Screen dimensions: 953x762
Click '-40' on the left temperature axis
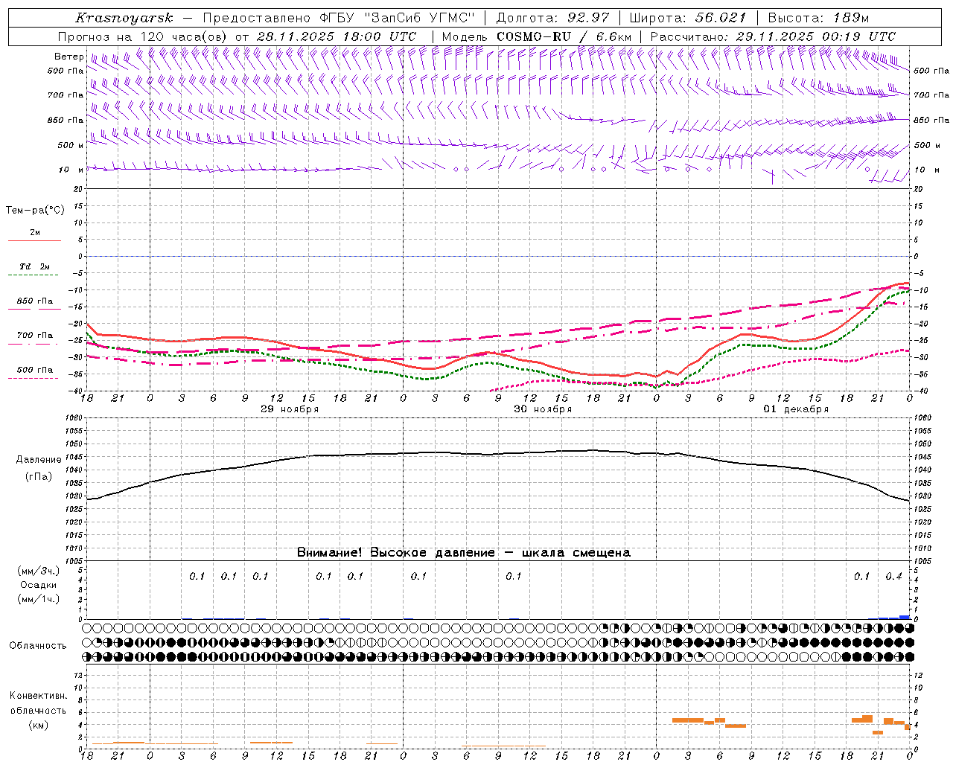pos(75,391)
